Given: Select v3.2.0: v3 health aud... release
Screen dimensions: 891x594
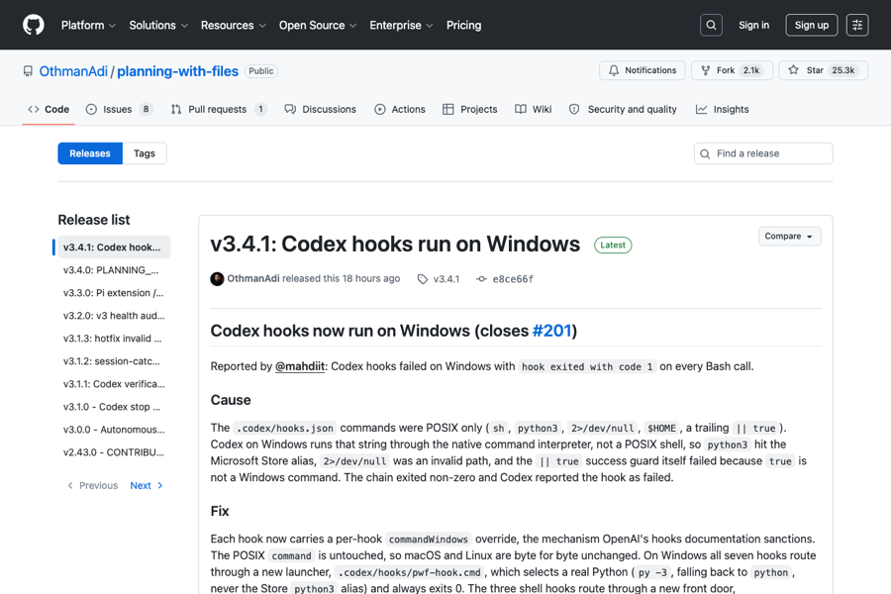Looking at the screenshot, I should tap(114, 316).
